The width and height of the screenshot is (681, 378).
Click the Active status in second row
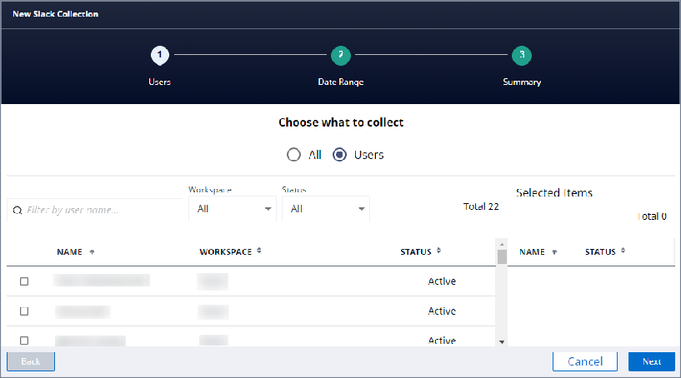coord(442,311)
